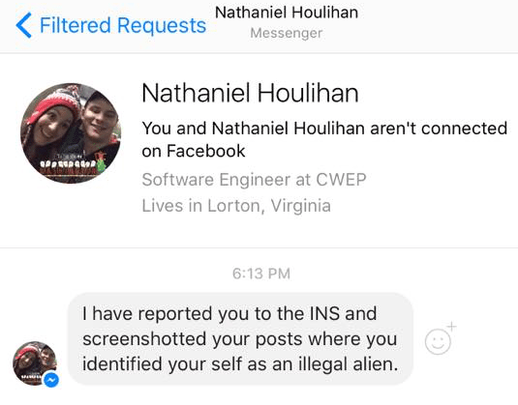Tap the 'You and Nathaniel Houlihan' text line

tap(324, 128)
